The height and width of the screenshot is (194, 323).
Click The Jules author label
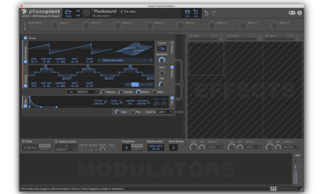128,12
